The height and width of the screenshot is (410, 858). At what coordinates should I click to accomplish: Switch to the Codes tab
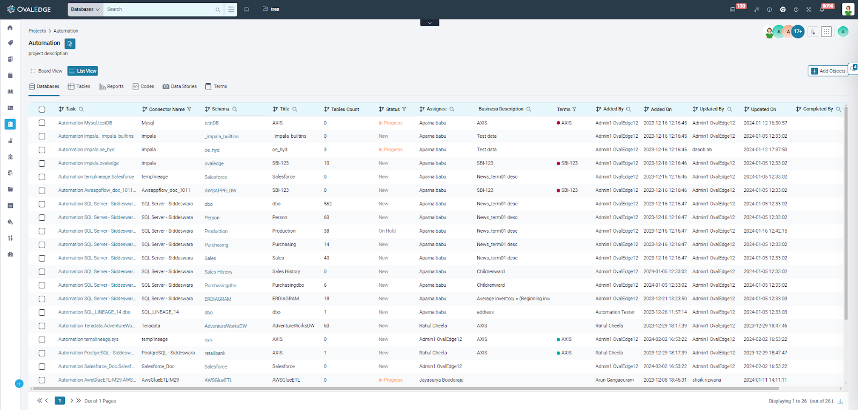click(x=143, y=86)
